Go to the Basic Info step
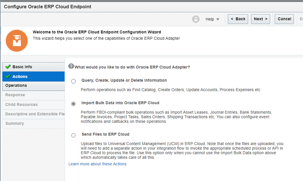Image resolution: width=303 pixels, height=181 pixels. (33, 67)
